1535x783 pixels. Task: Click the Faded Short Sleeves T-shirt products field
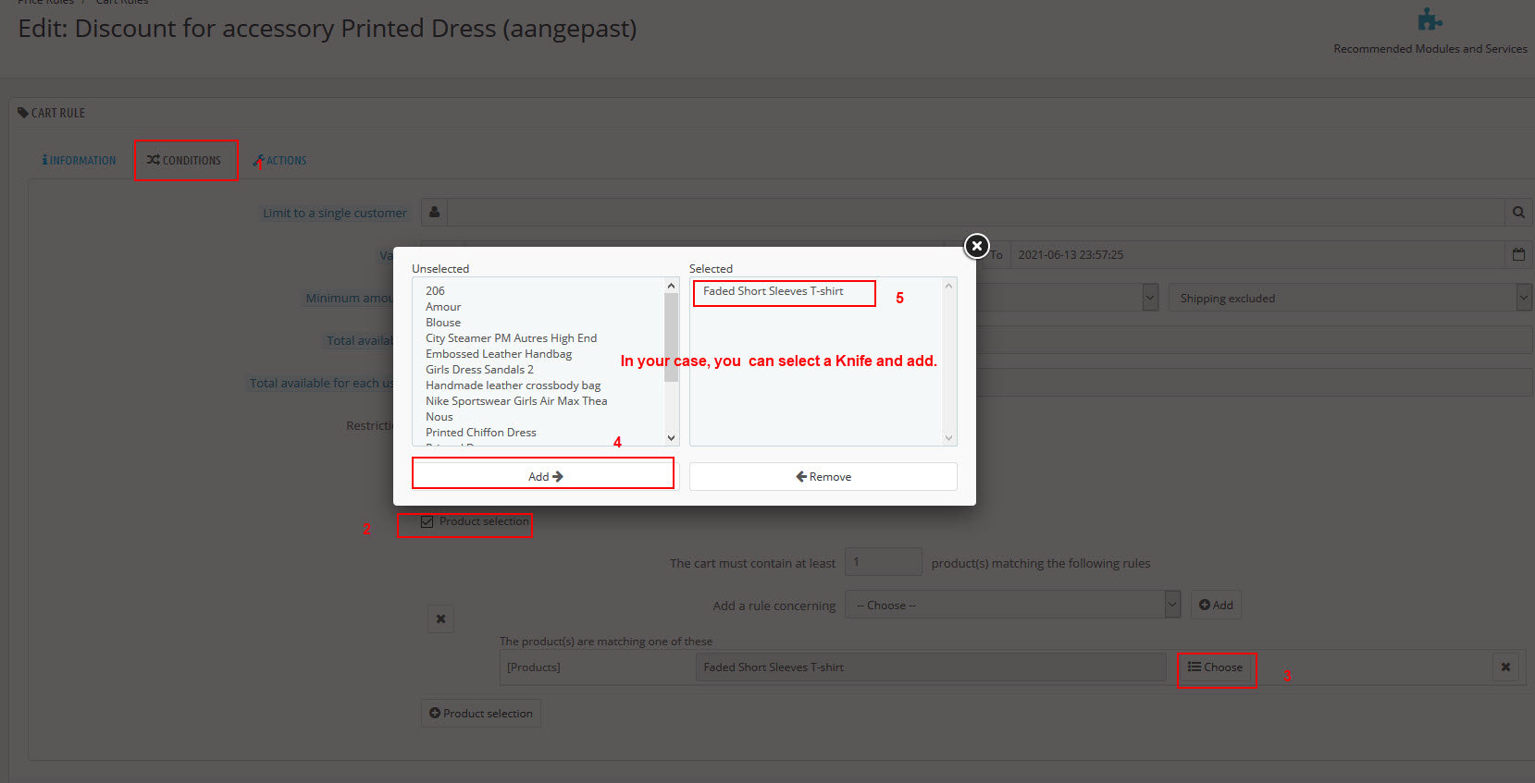click(x=930, y=667)
